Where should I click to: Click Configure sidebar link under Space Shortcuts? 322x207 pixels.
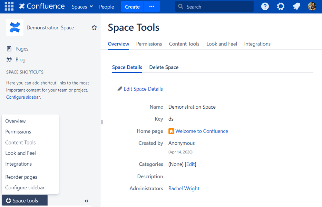(23, 97)
